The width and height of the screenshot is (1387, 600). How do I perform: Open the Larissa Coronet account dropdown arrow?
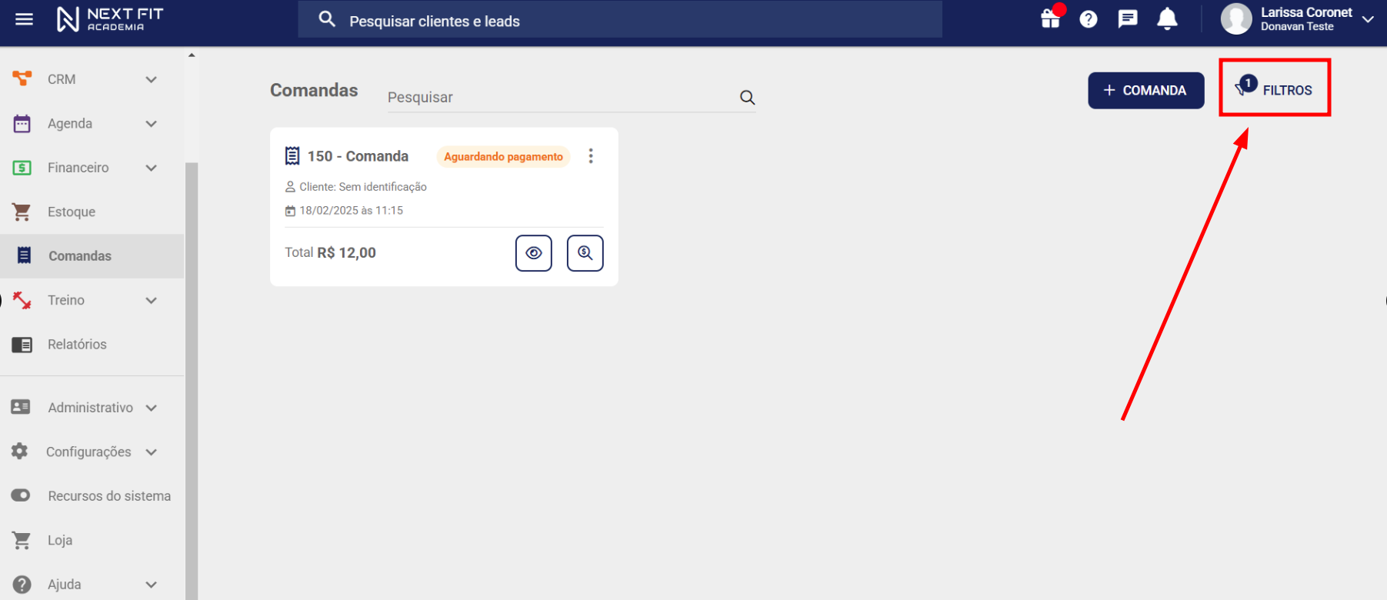(x=1368, y=19)
